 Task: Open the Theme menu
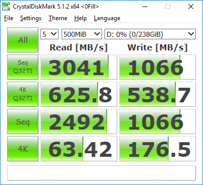coord(58,18)
